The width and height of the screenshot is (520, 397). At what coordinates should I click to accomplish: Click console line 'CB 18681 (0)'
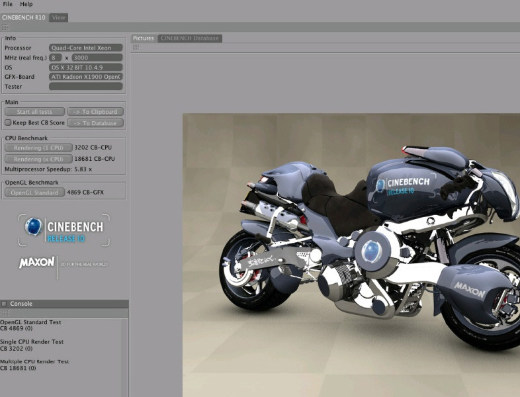click(19, 368)
